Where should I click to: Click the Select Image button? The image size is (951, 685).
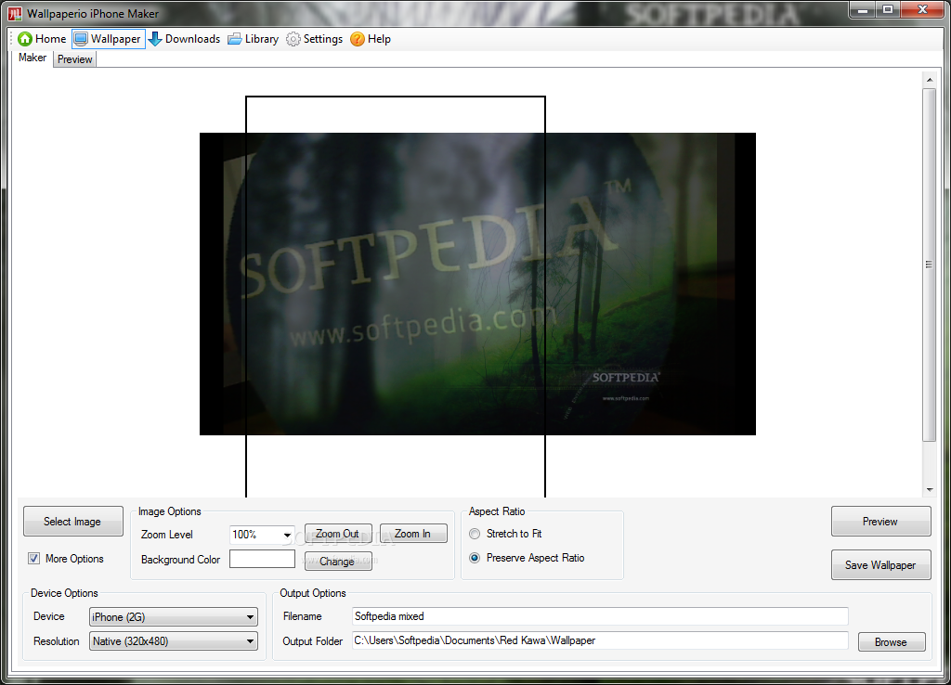[72, 522]
